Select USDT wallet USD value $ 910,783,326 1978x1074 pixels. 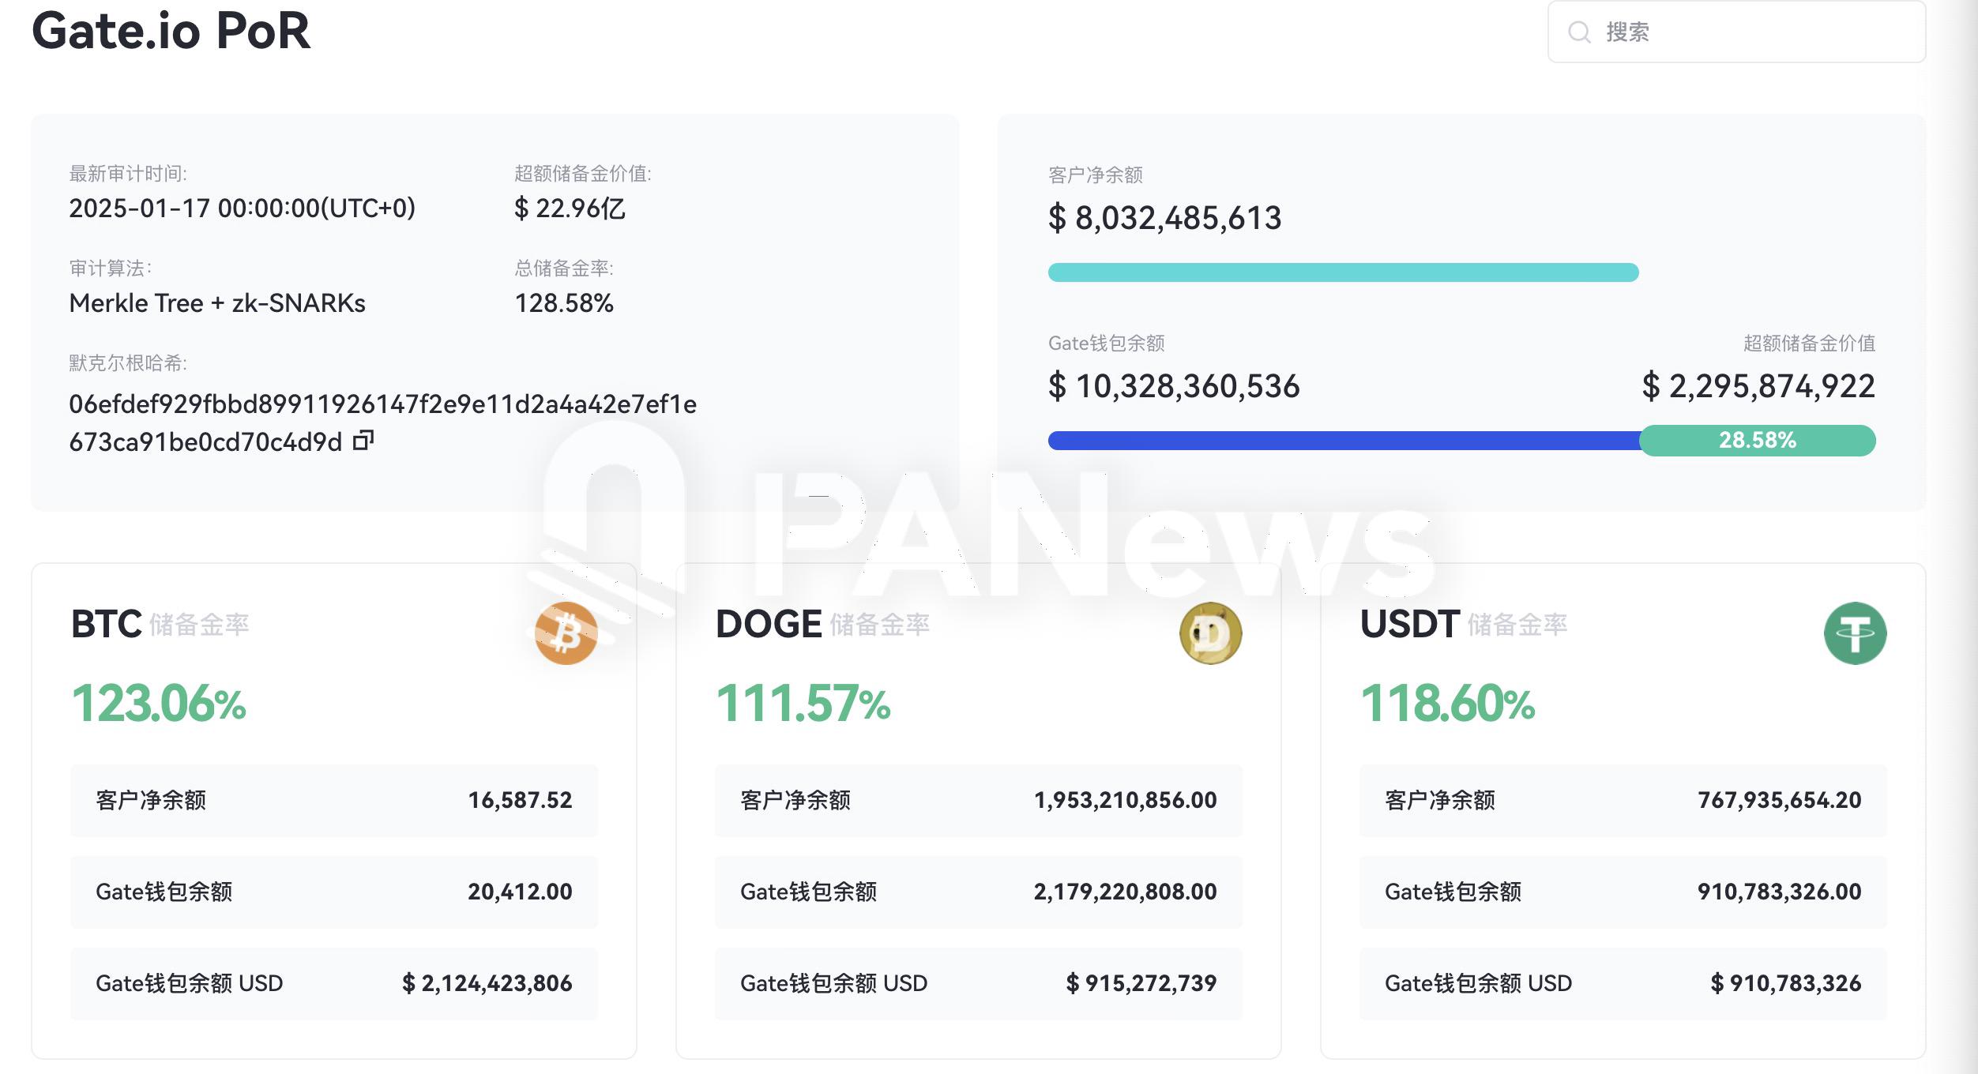[1786, 983]
